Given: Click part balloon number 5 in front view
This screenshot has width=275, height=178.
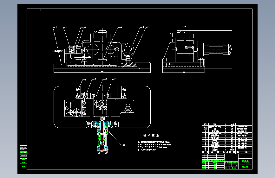Looking at the screenshot, I should pos(121,27).
